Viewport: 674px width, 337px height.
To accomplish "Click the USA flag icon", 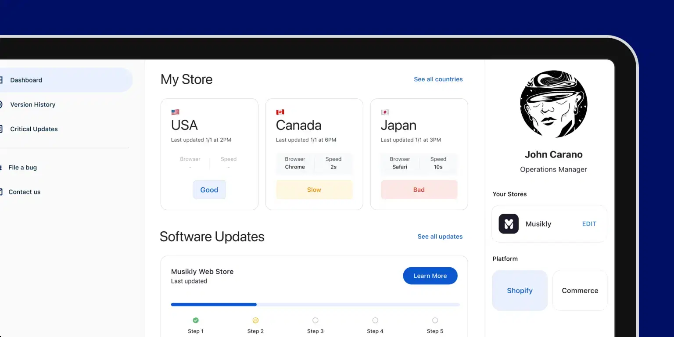I will (x=175, y=112).
